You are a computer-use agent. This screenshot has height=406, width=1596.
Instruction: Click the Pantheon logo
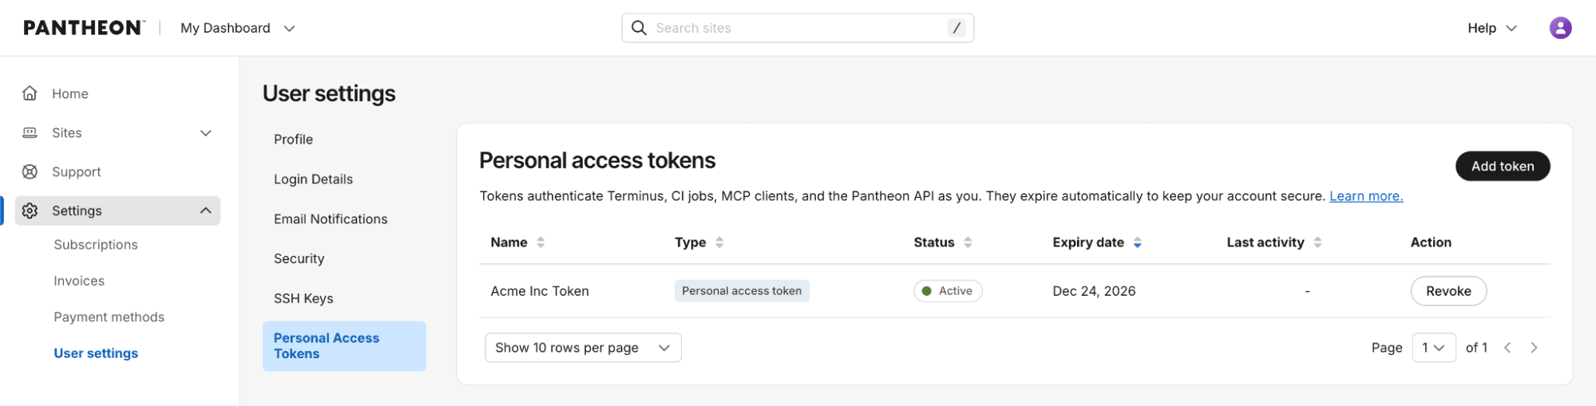84,28
